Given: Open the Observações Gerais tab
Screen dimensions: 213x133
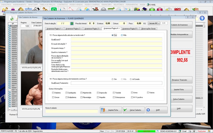Looking at the screenshot, I should 149,28.
